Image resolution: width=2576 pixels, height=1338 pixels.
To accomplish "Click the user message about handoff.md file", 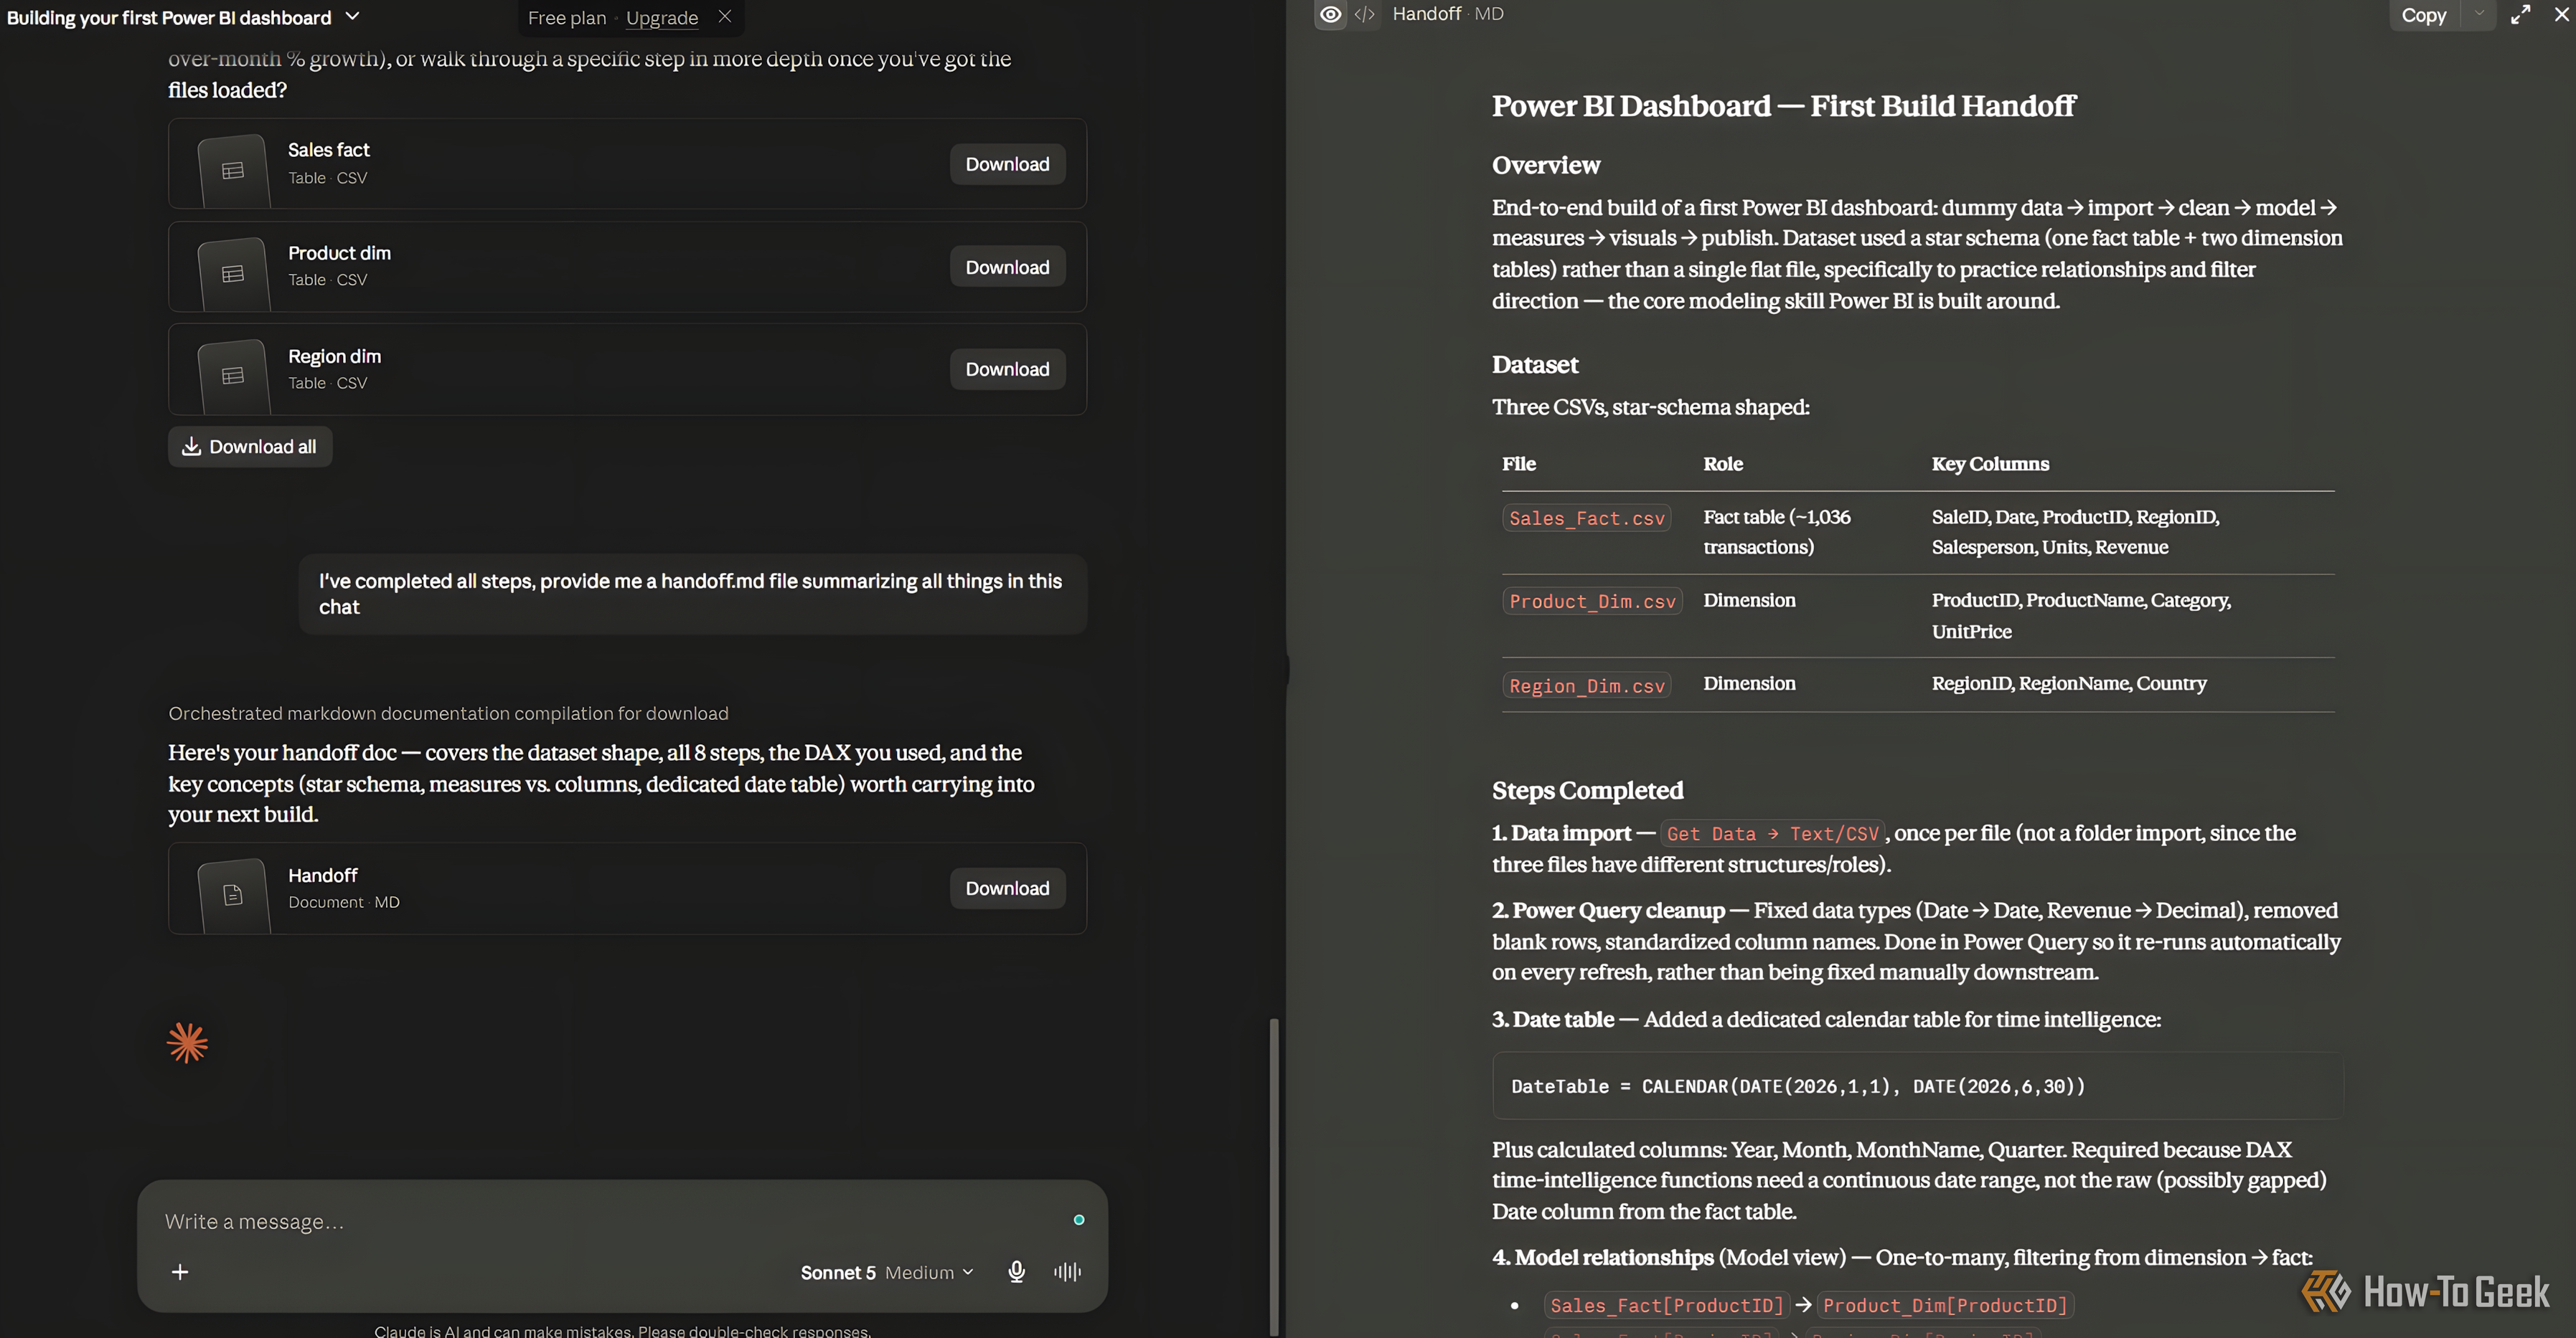I will coord(692,594).
